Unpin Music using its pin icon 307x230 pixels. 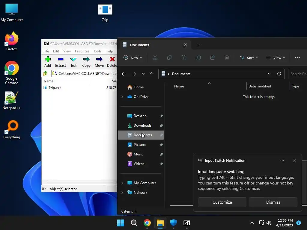click(161, 154)
